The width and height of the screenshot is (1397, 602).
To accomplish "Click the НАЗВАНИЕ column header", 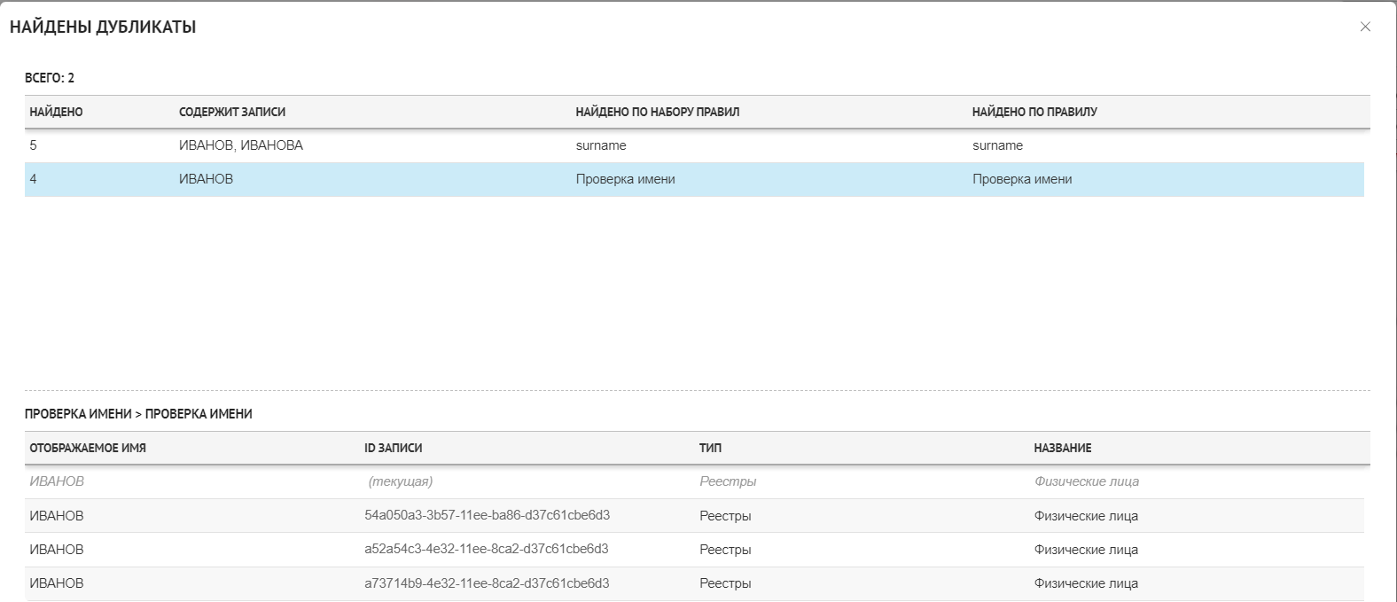I will click(x=1062, y=448).
